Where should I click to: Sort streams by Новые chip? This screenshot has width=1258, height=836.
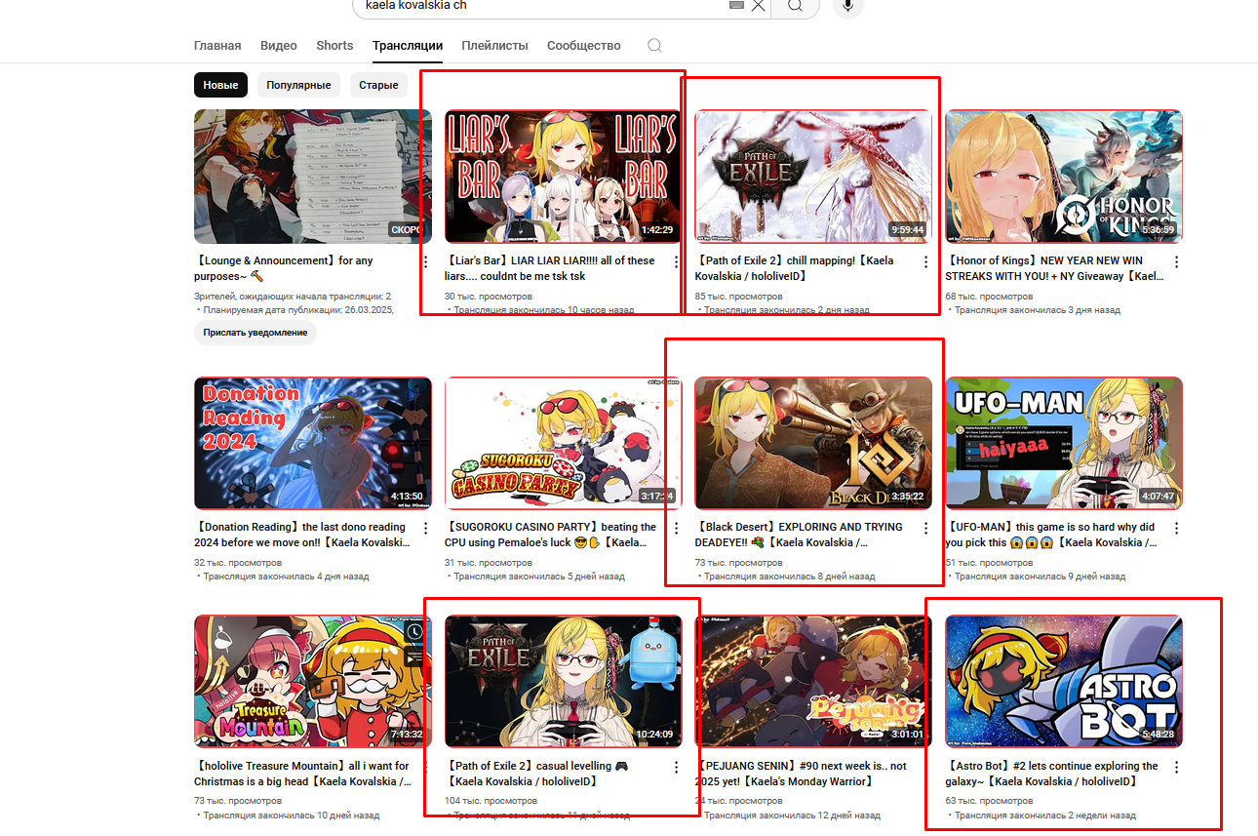coord(220,85)
